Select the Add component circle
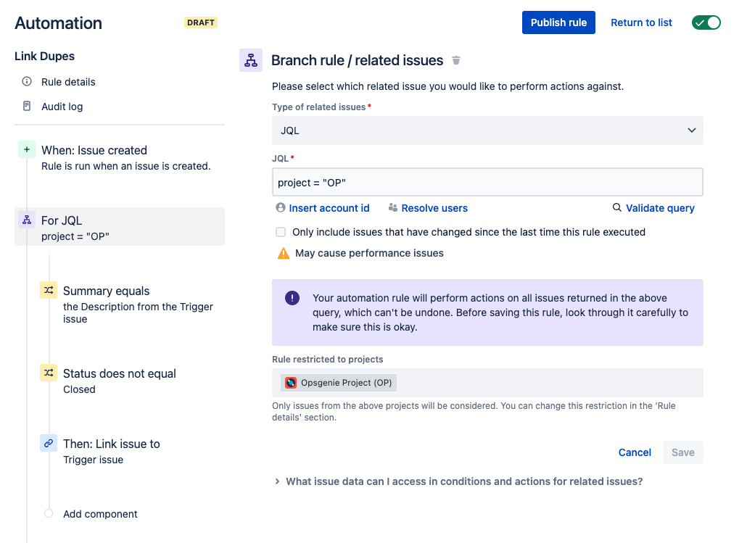Screen dimensions: 747x543 pos(48,513)
